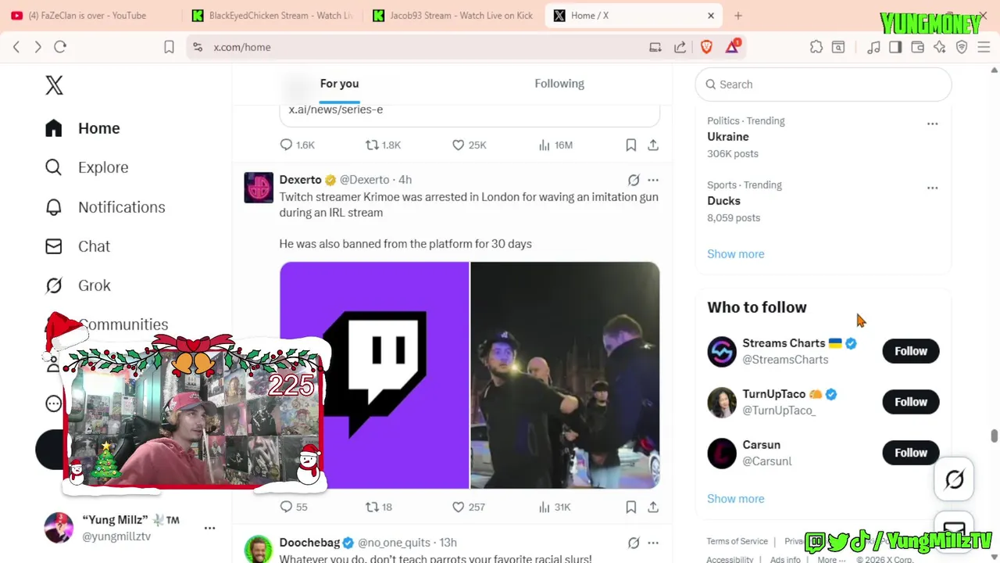Switch to BlackEyedChicken Stream tab

point(273,16)
